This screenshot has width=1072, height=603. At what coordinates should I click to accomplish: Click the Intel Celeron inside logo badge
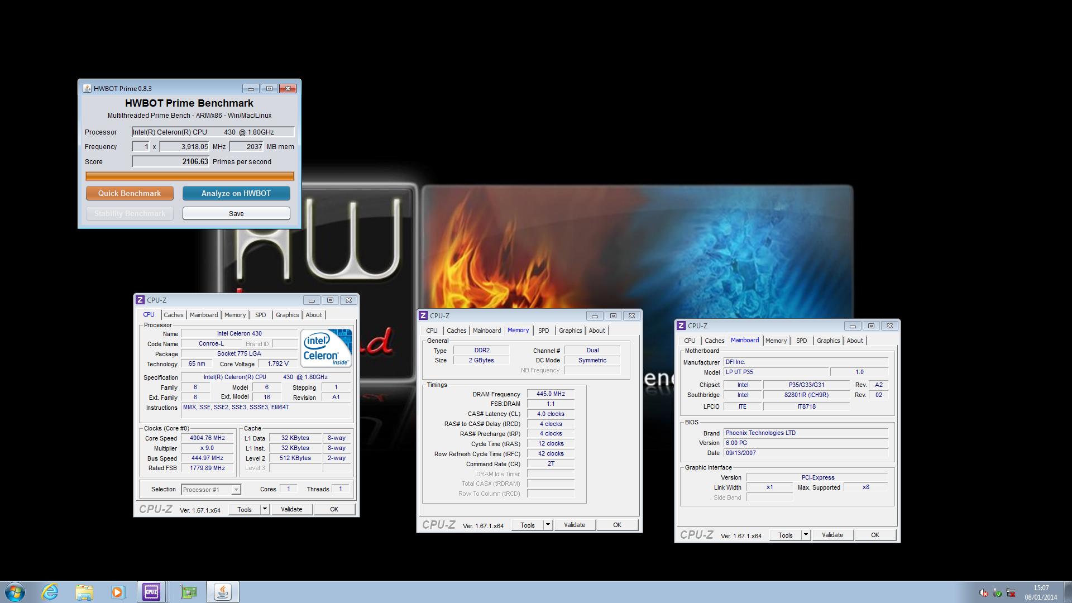tap(327, 348)
